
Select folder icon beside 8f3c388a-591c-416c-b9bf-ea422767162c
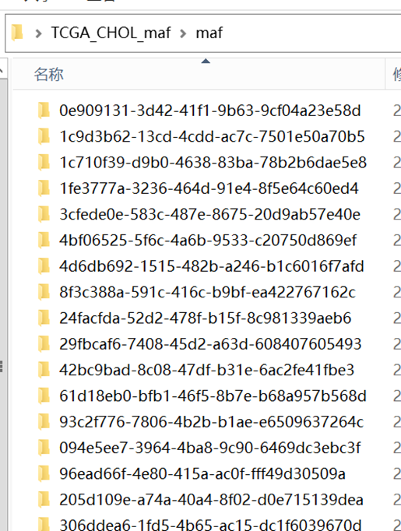click(x=44, y=292)
